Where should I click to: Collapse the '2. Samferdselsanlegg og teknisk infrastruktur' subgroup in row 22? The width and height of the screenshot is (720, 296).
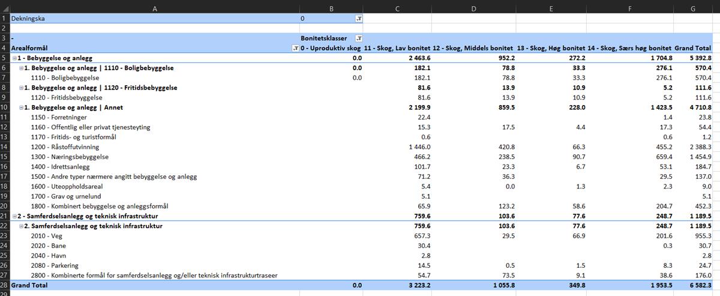(22, 226)
